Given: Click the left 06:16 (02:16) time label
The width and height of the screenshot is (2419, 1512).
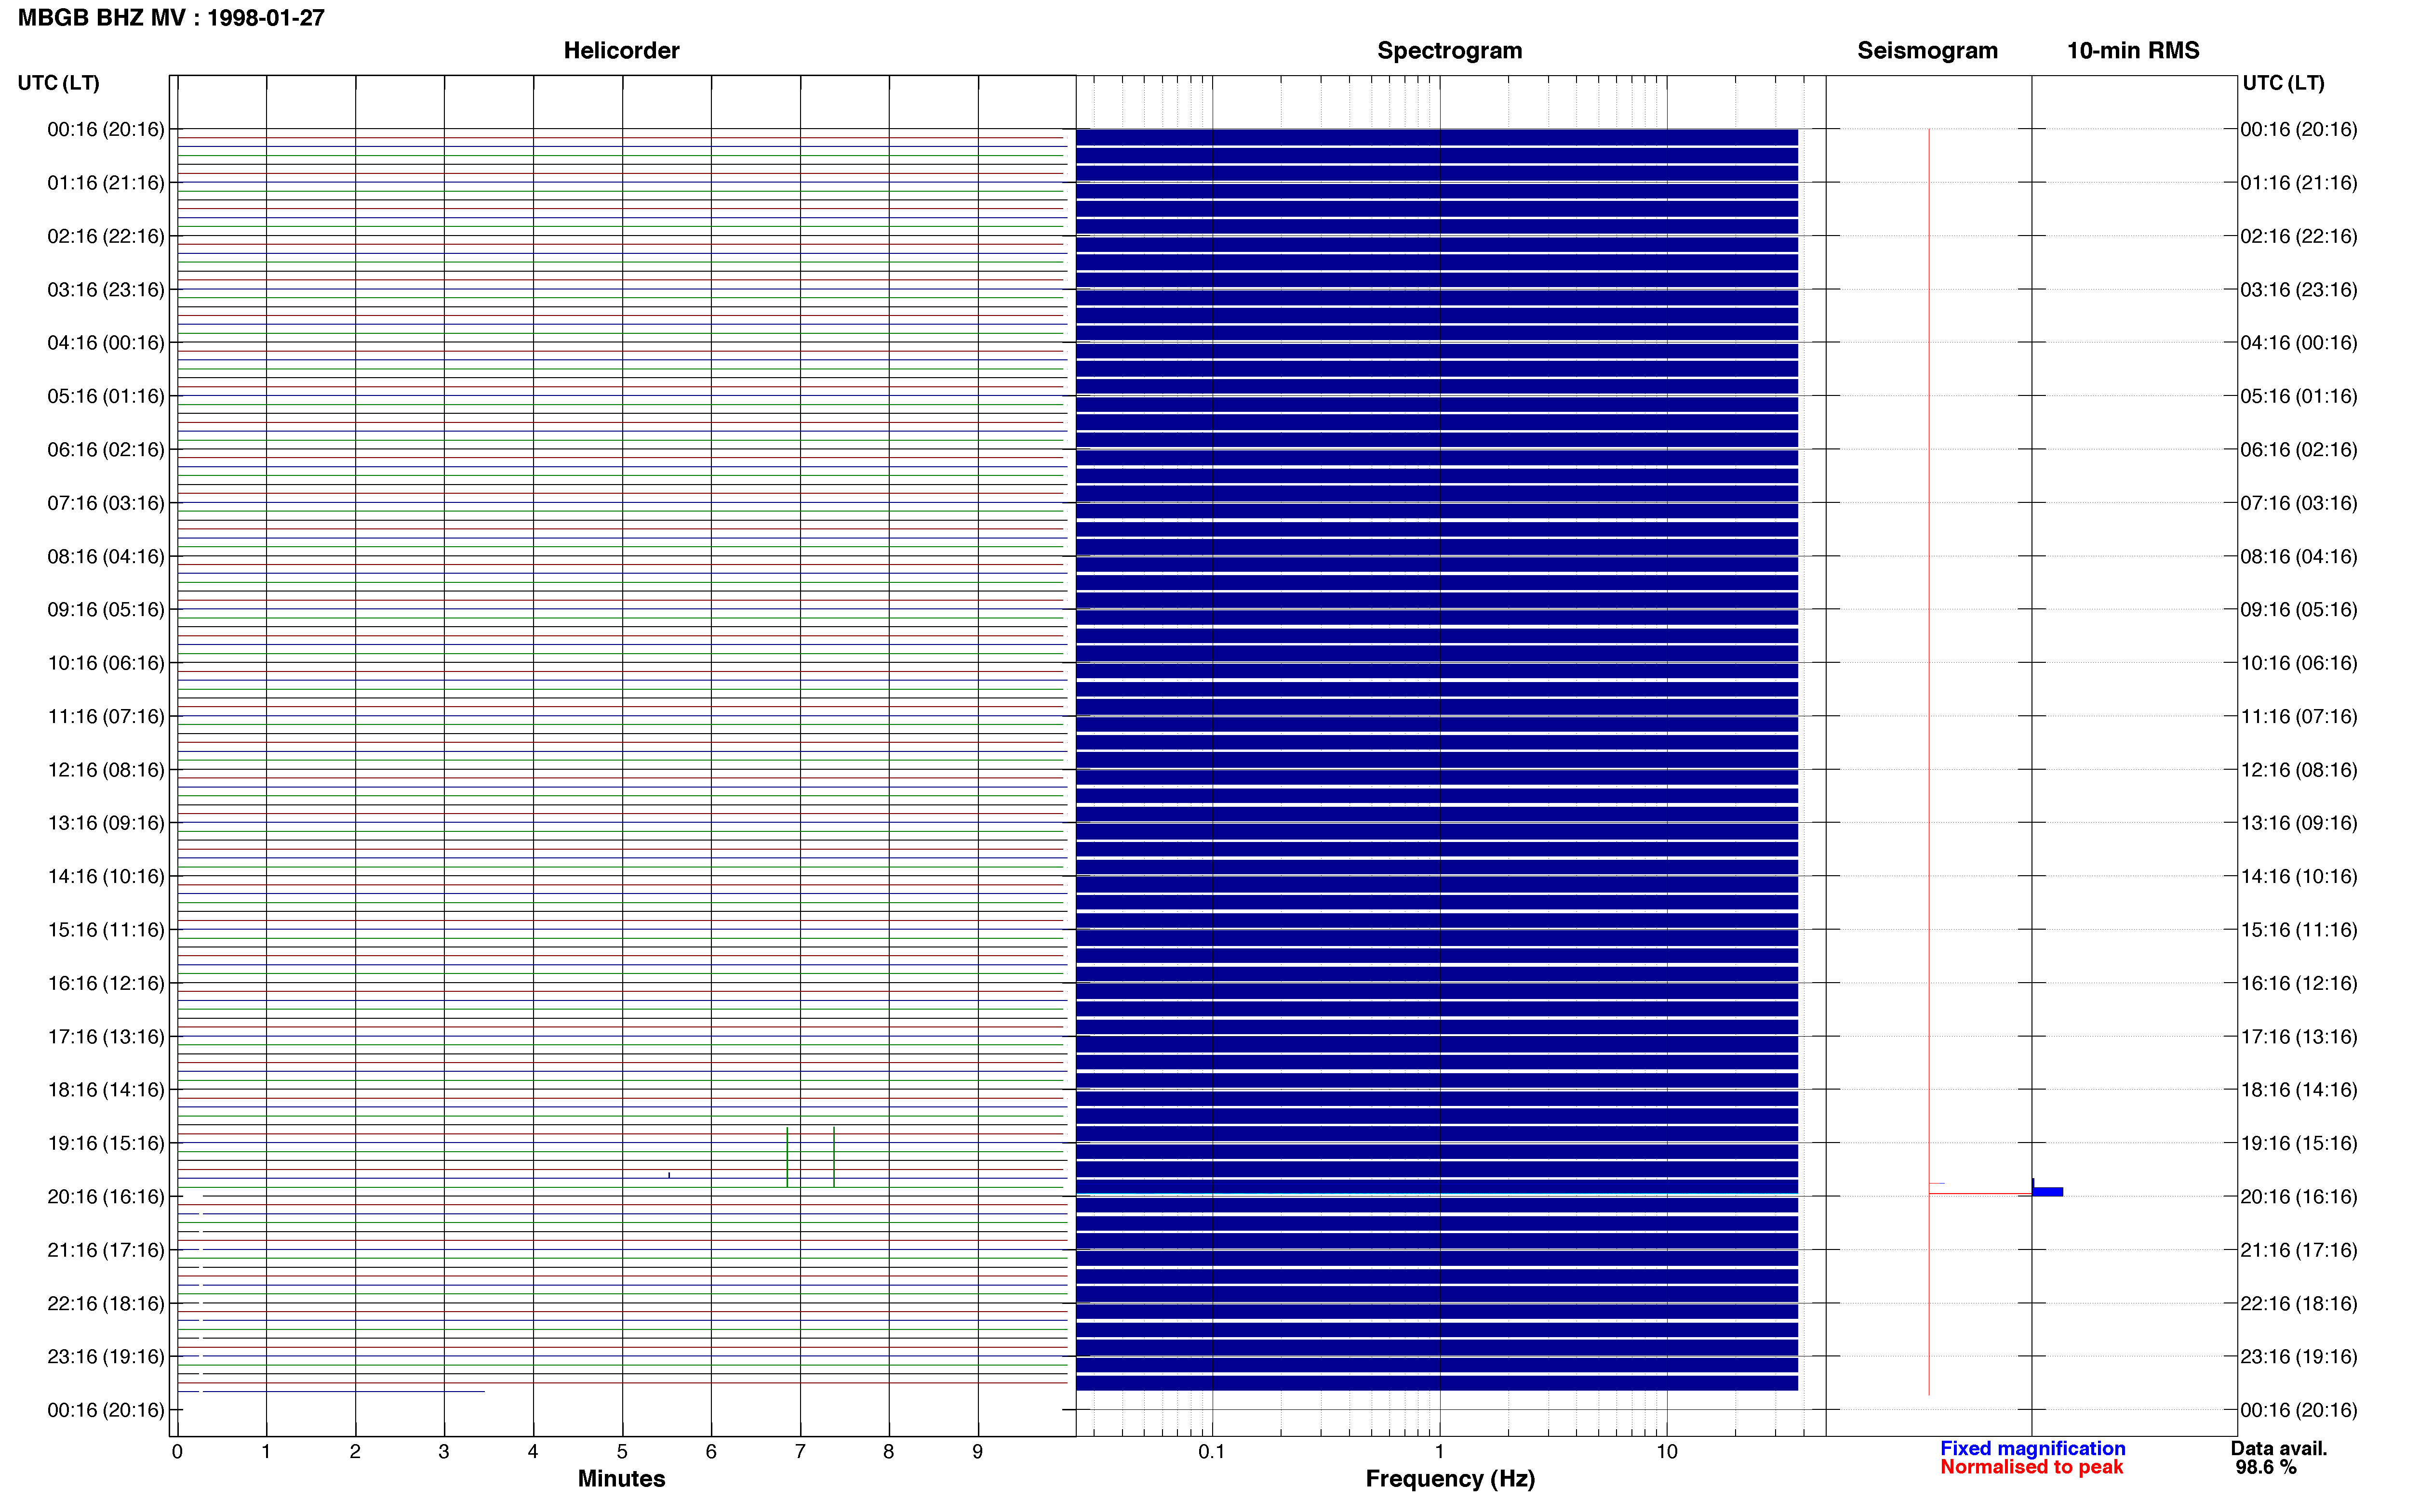Looking at the screenshot, I should 106,450.
